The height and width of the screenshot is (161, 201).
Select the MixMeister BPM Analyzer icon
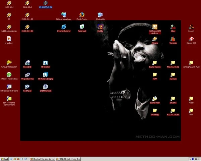point(155,27)
